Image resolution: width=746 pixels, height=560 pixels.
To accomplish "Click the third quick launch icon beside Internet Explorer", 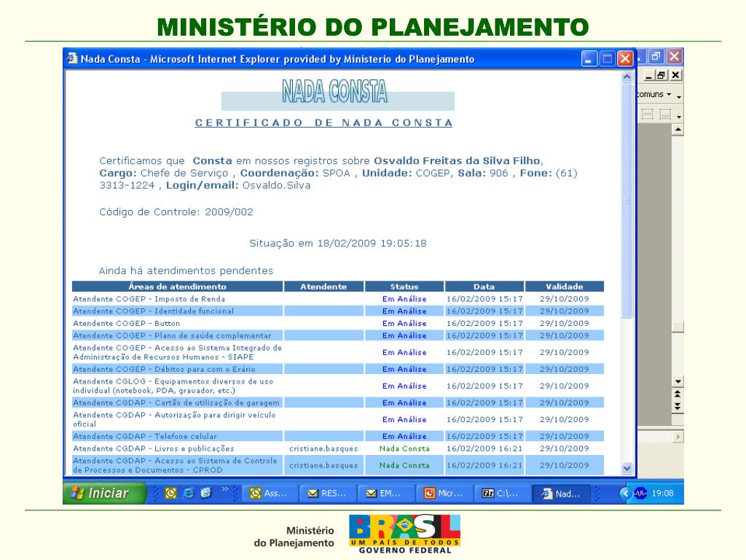I will click(206, 494).
